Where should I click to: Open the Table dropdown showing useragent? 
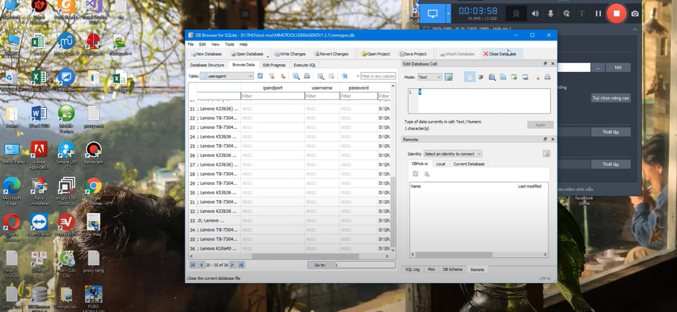click(227, 76)
